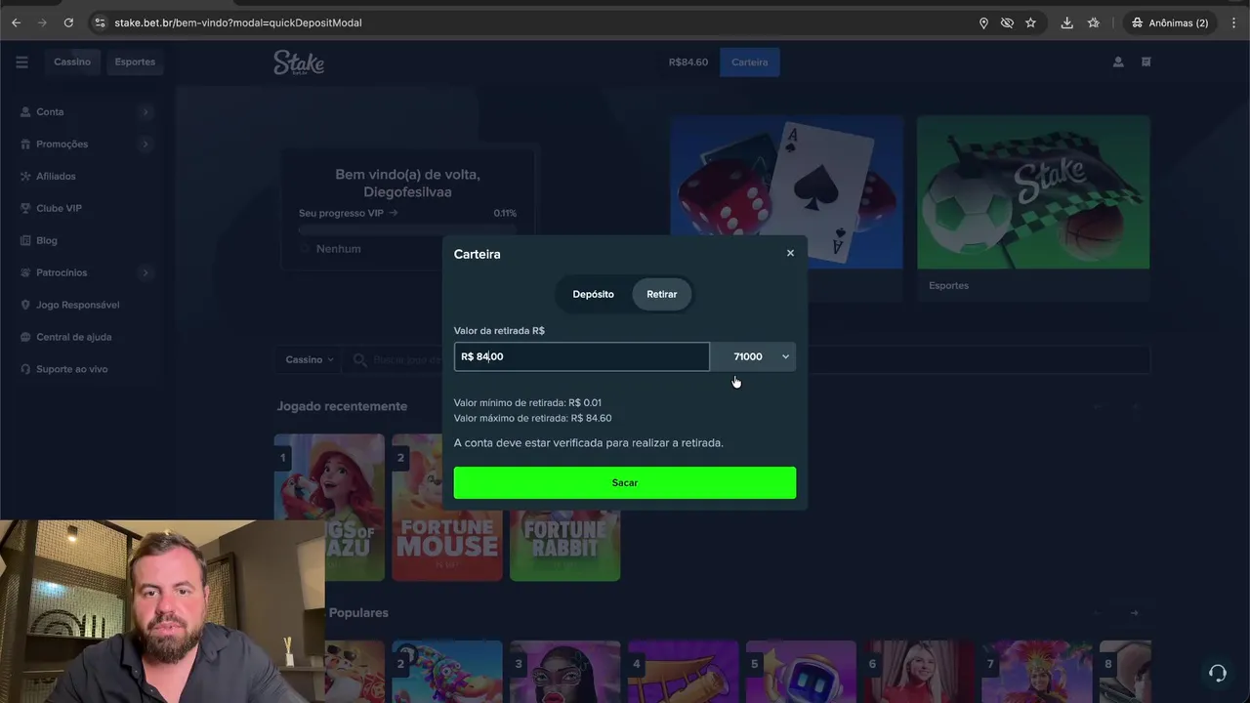Toggle the hamburger sidebar menu

[21, 62]
